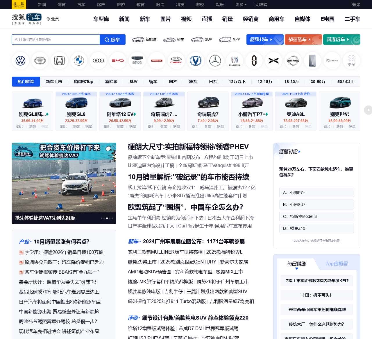Open the Nissan brand logo
The width and height of the screenshot is (372, 339).
tap(293, 60)
